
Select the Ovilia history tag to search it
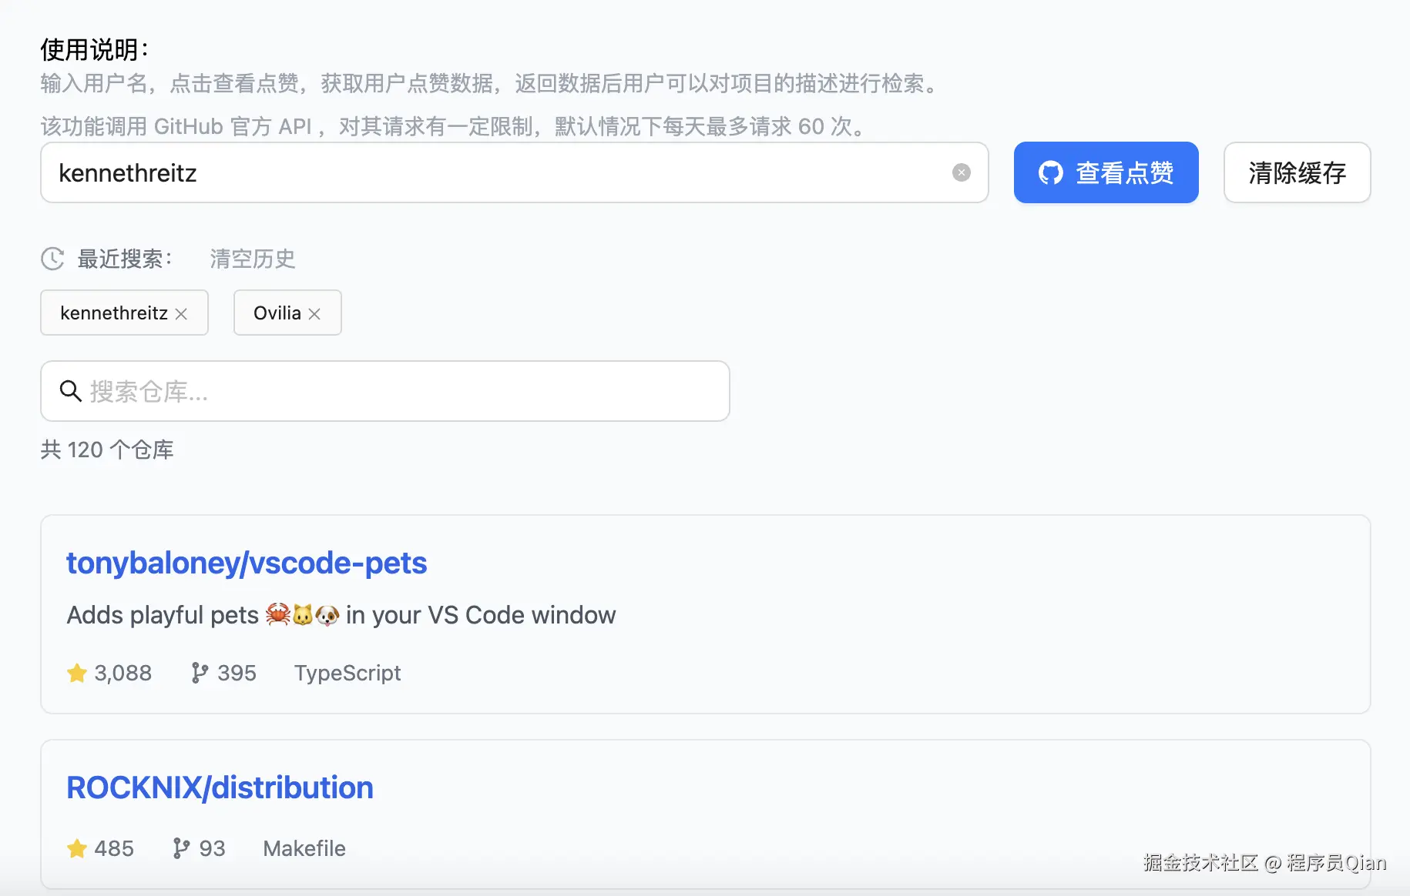coord(276,313)
